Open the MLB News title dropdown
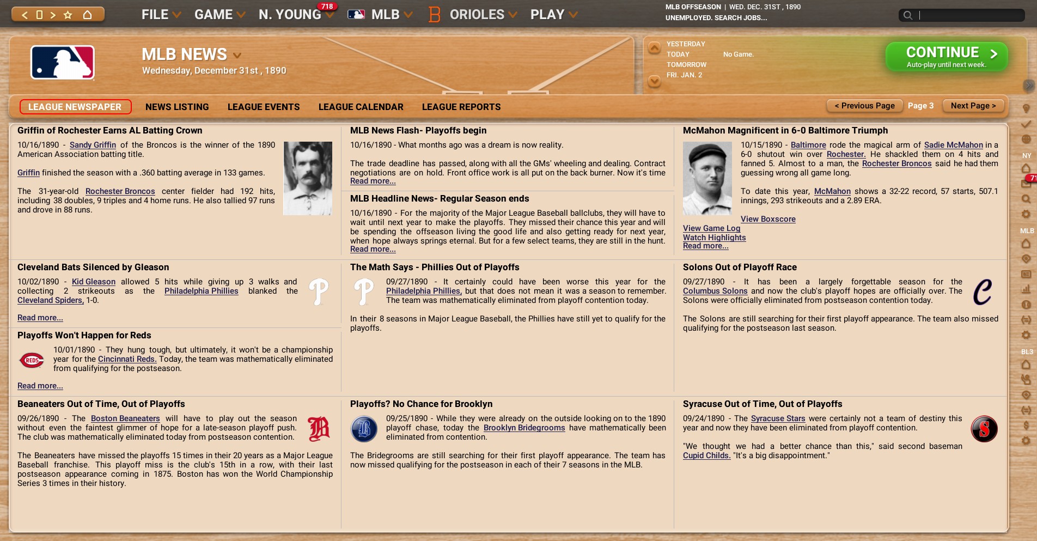The image size is (1037, 541). pos(237,56)
